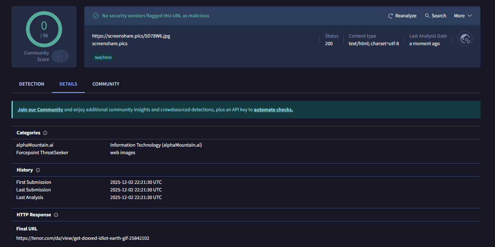This screenshot has width=495, height=247.
Task: Select the Forcepoint ThreatSeeker row label
Action: click(42, 153)
